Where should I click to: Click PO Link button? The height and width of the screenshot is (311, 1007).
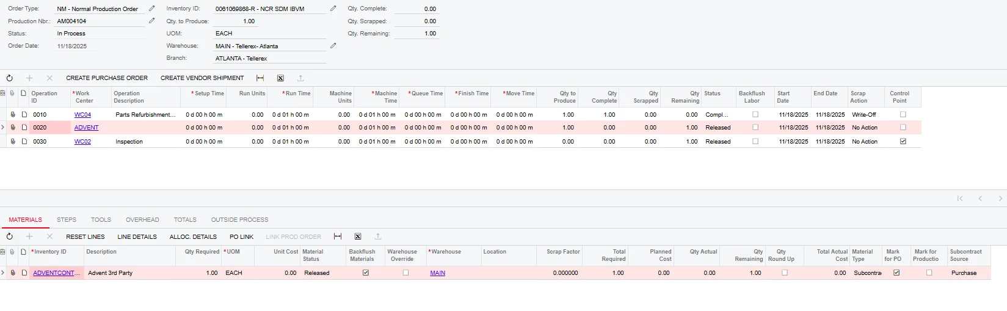tap(241, 236)
